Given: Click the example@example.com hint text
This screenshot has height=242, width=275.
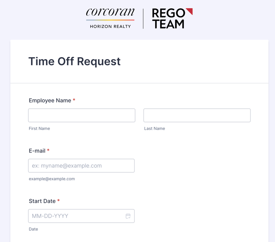Looking at the screenshot, I should pyautogui.click(x=52, y=179).
